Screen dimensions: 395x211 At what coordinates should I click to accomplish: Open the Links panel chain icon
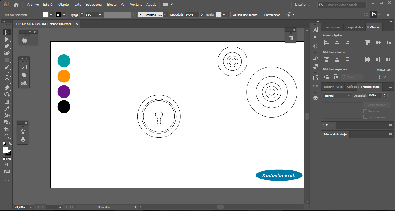point(315,86)
